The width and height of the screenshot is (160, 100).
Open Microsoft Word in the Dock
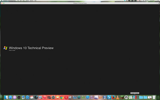75,97
